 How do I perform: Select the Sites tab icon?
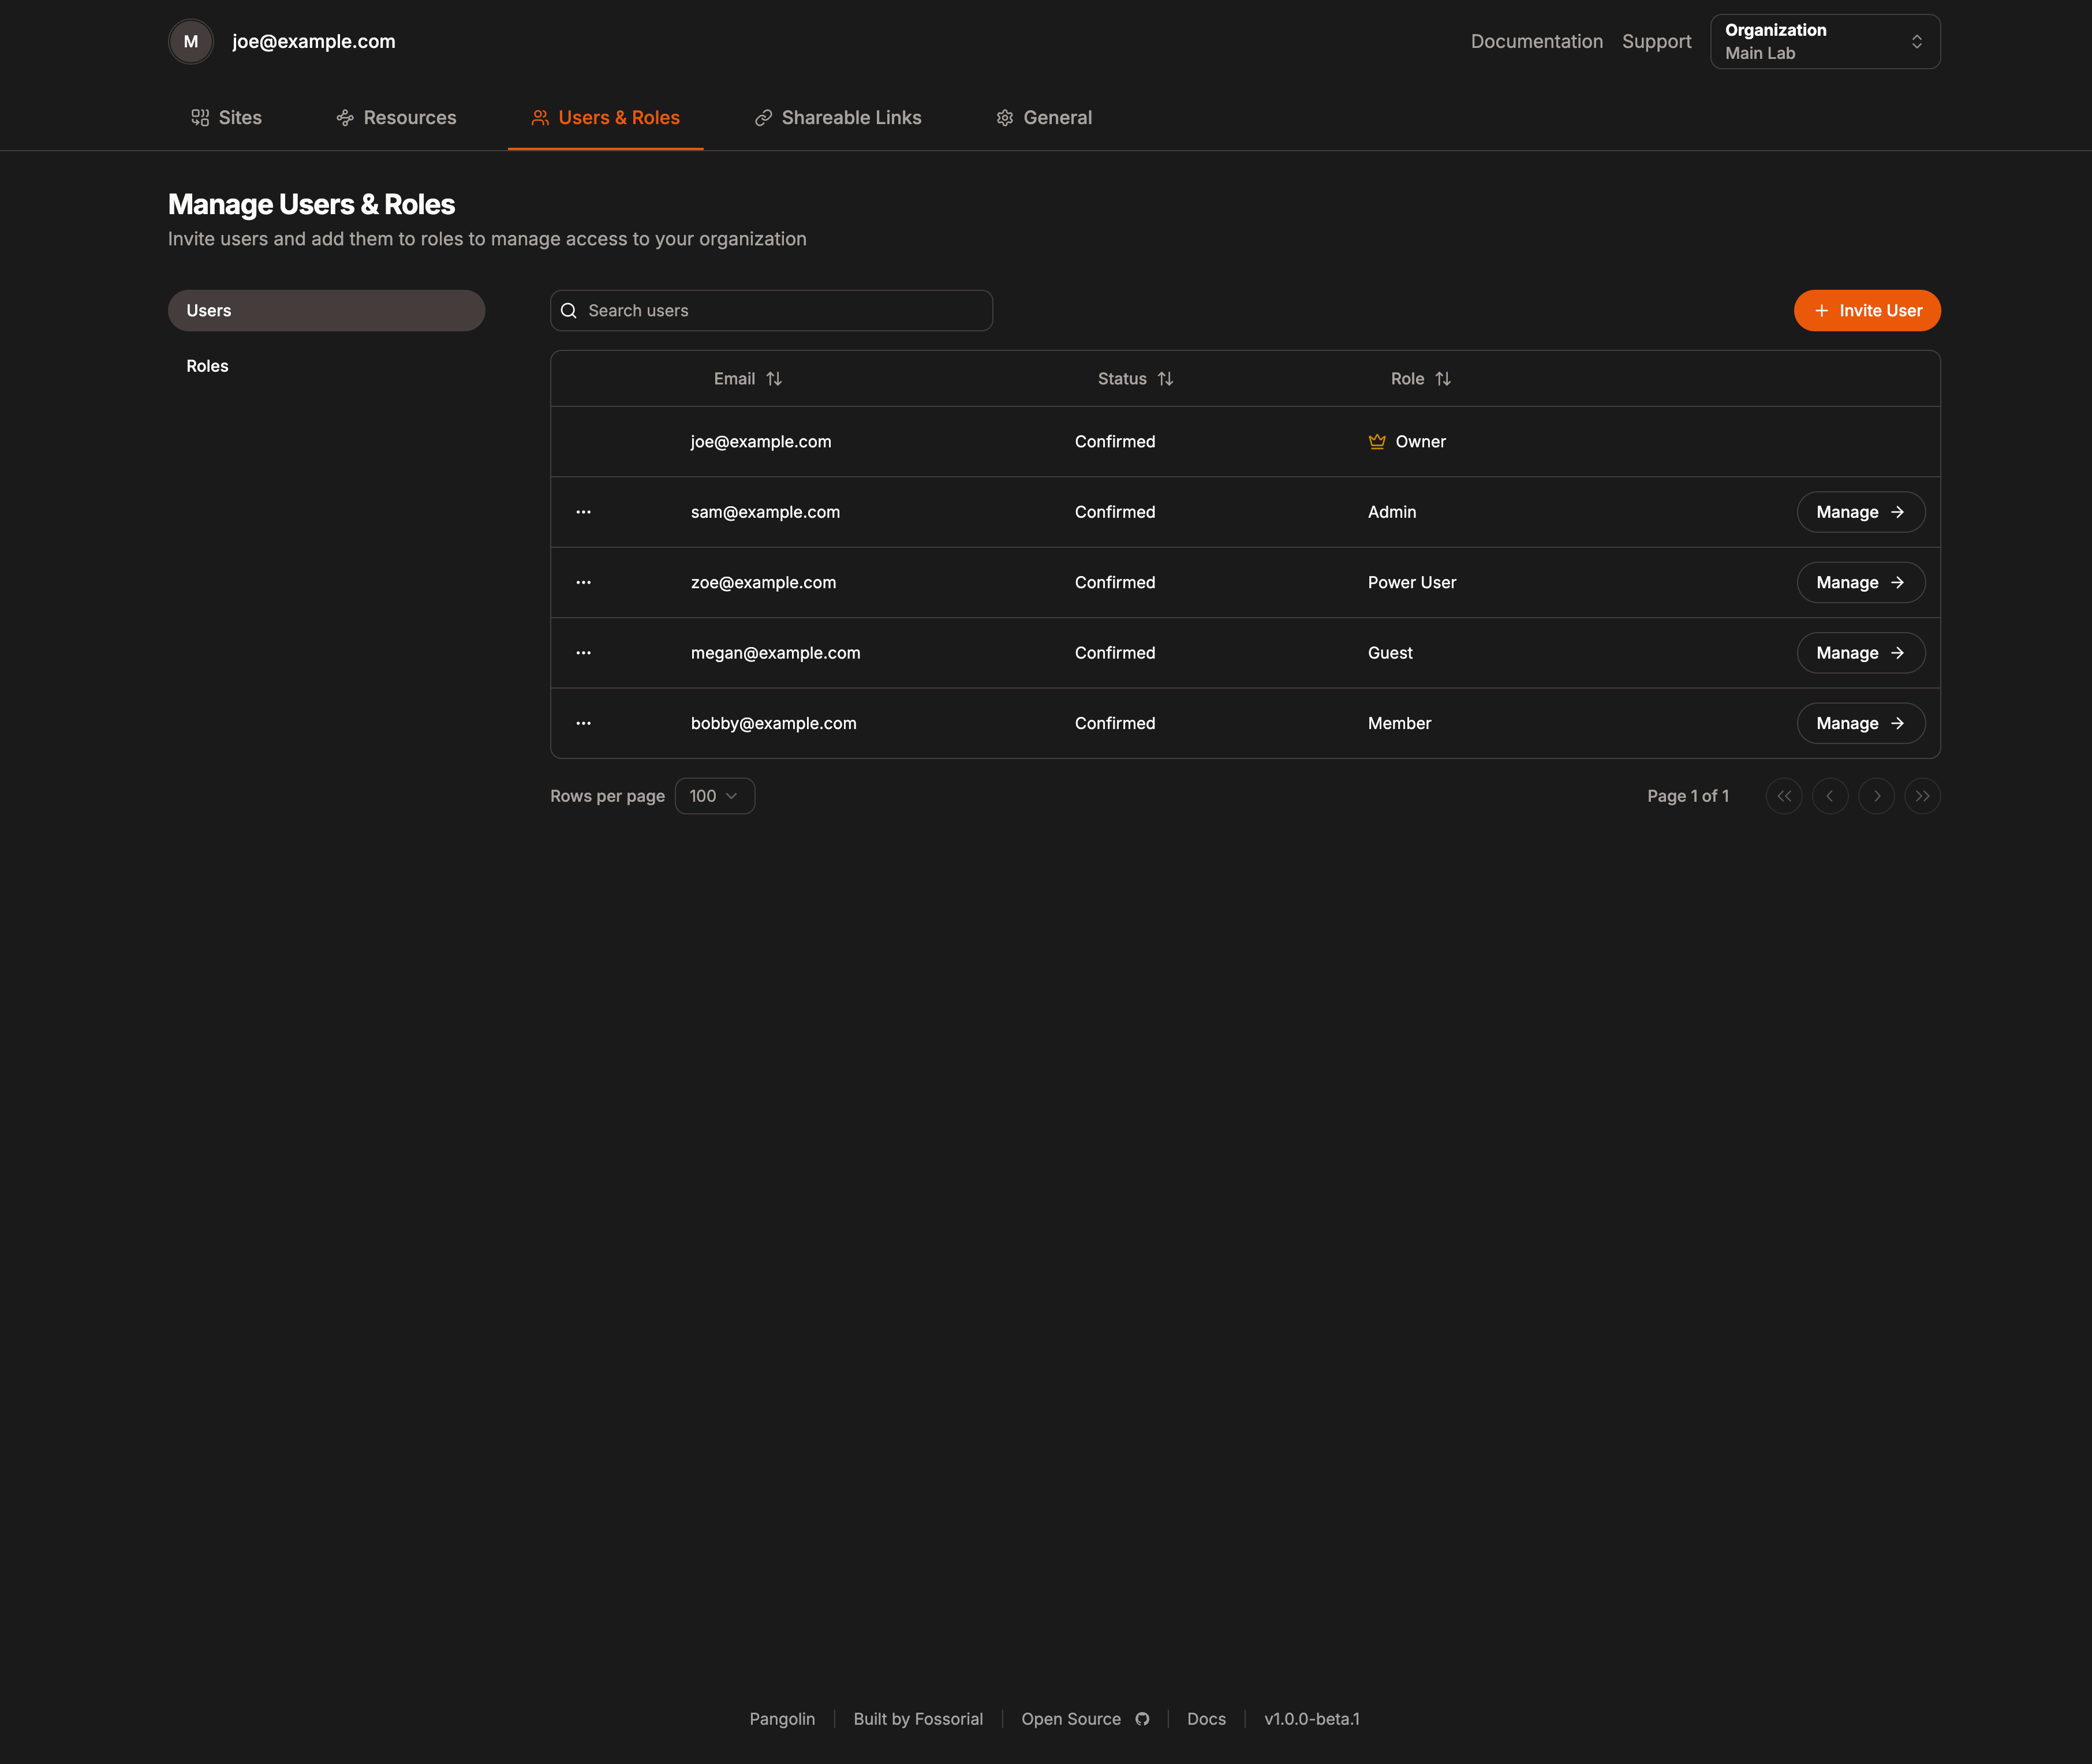pos(200,117)
